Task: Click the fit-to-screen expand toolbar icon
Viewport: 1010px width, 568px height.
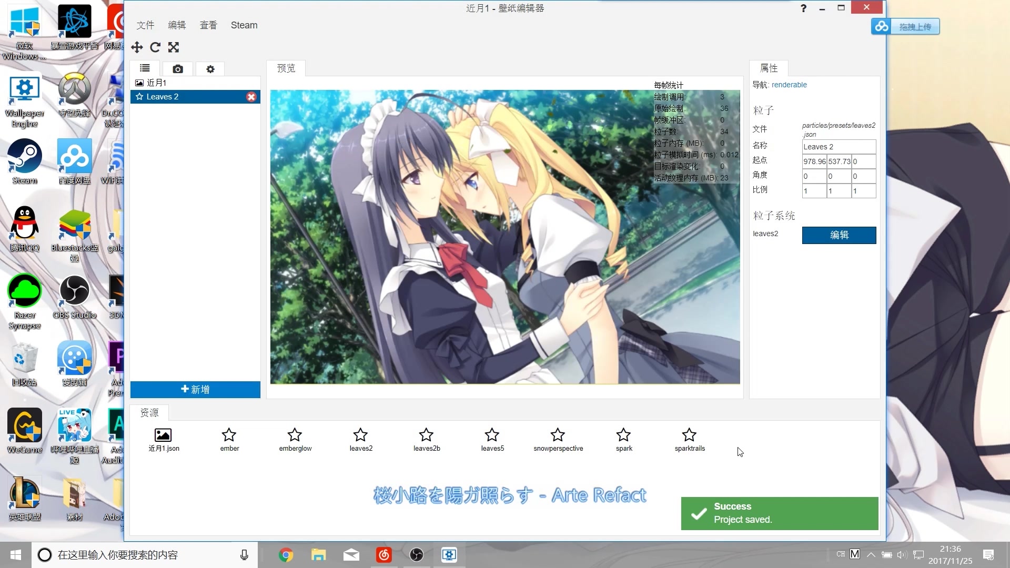Action: pyautogui.click(x=174, y=47)
